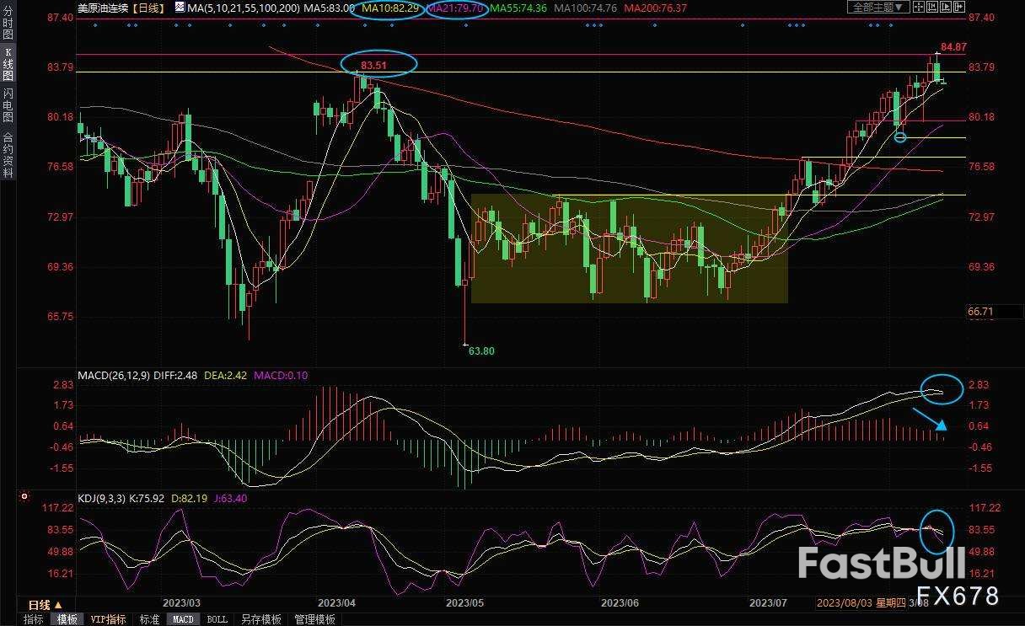Image resolution: width=1025 pixels, height=626 pixels.
Task: Click the 日线 period triangle icon
Action: [x=58, y=605]
